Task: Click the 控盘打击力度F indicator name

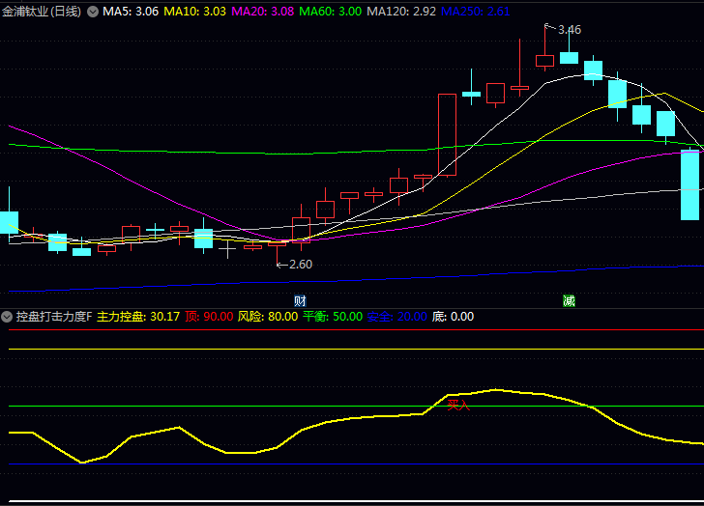Action: point(53,317)
